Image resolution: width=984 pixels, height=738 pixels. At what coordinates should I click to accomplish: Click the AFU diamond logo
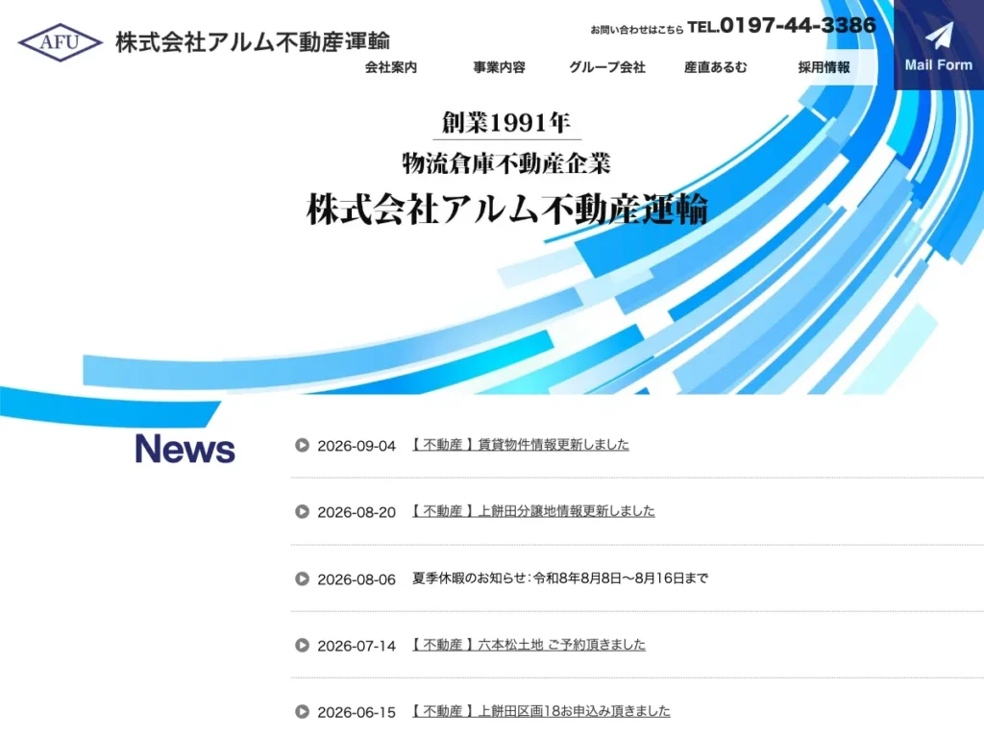coord(61,42)
